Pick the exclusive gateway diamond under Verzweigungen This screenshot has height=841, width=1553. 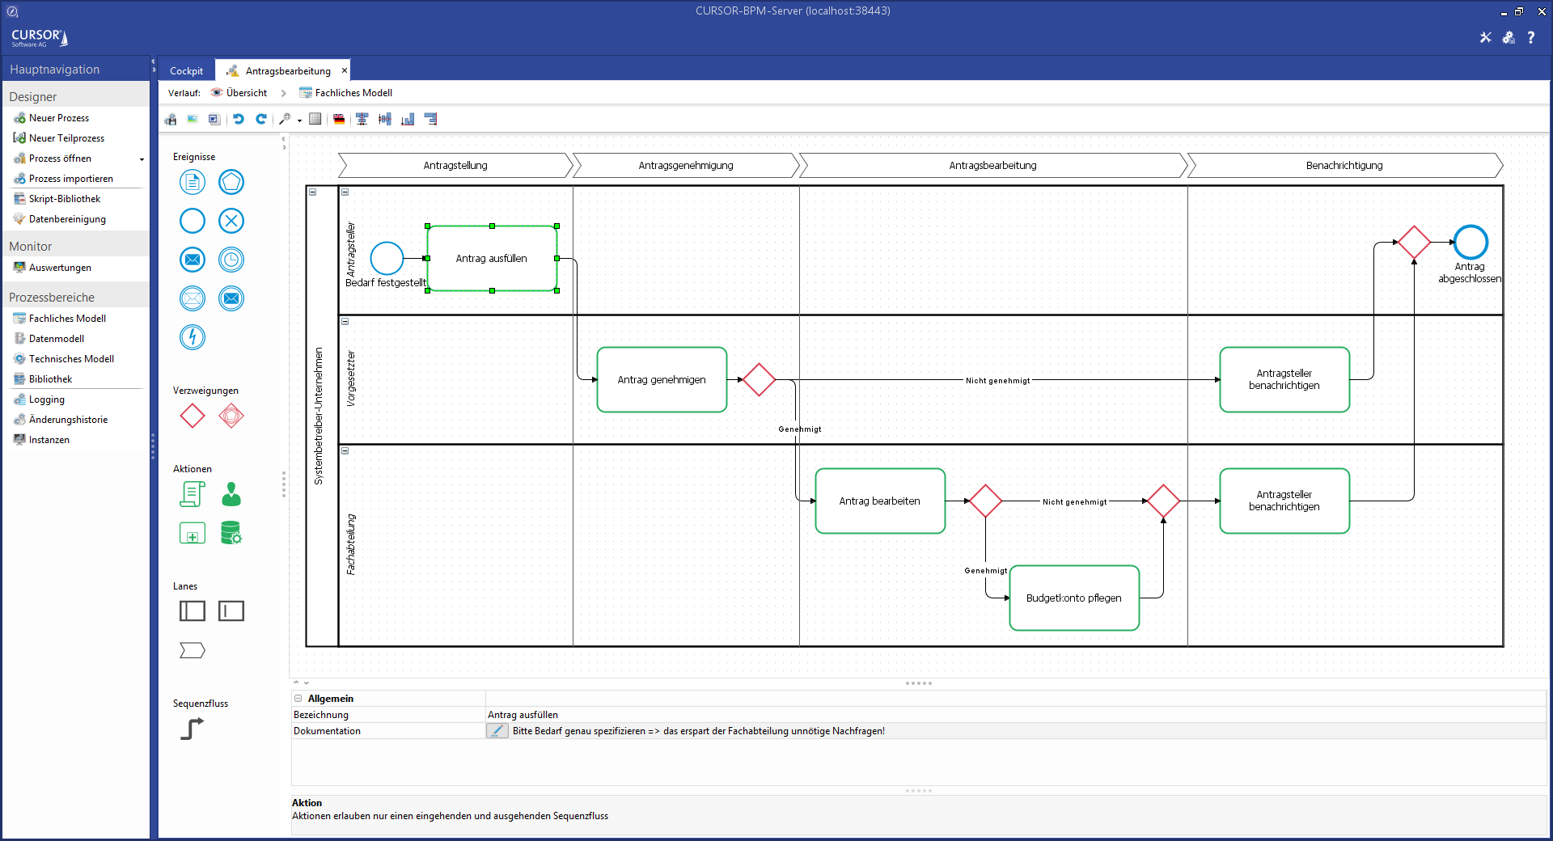point(193,416)
